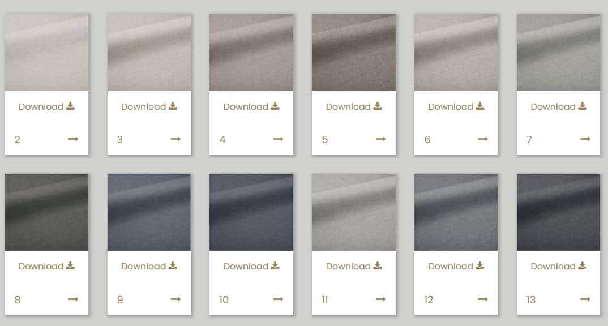Click the Download text on card 8
Viewport: 608px width, 326px height.
point(41,267)
